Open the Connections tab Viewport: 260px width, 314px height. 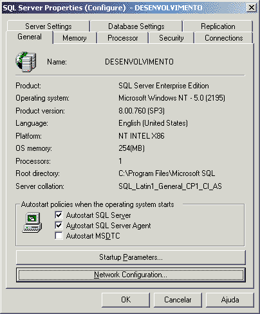click(224, 38)
